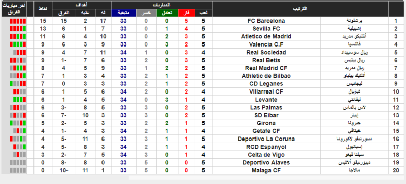Click the الترتيب header cell
Viewport: 406px width, 184px height.
[300, 9]
